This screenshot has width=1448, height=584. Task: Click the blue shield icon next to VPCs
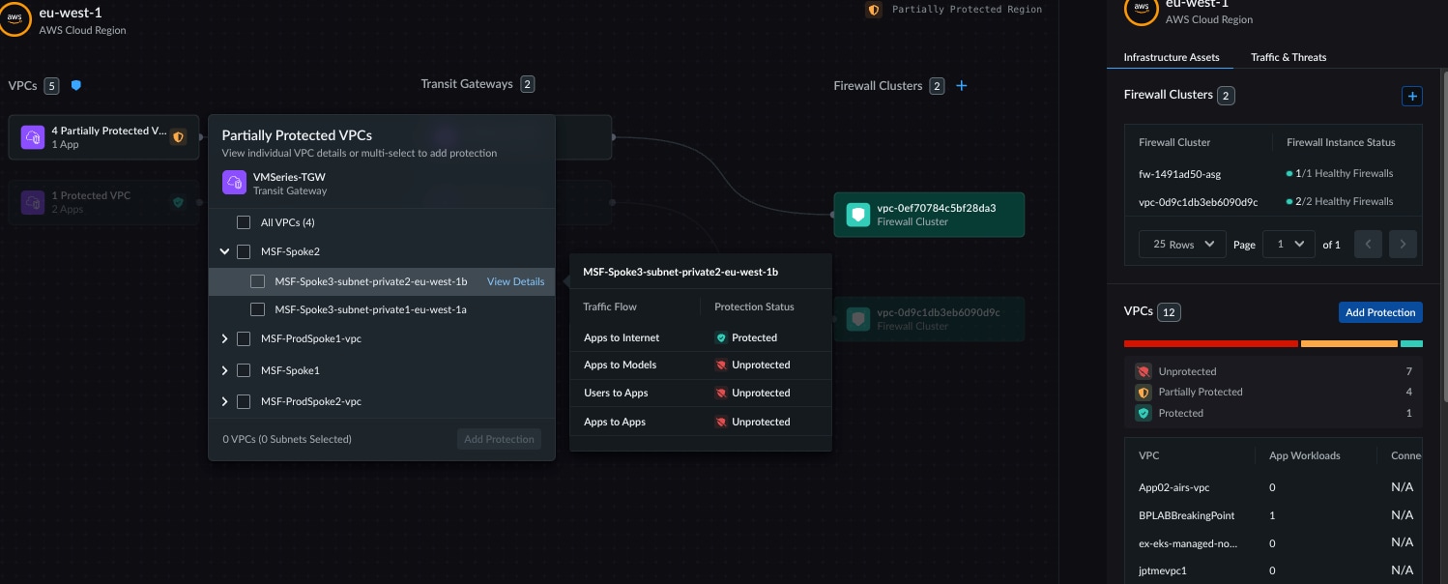tap(76, 85)
